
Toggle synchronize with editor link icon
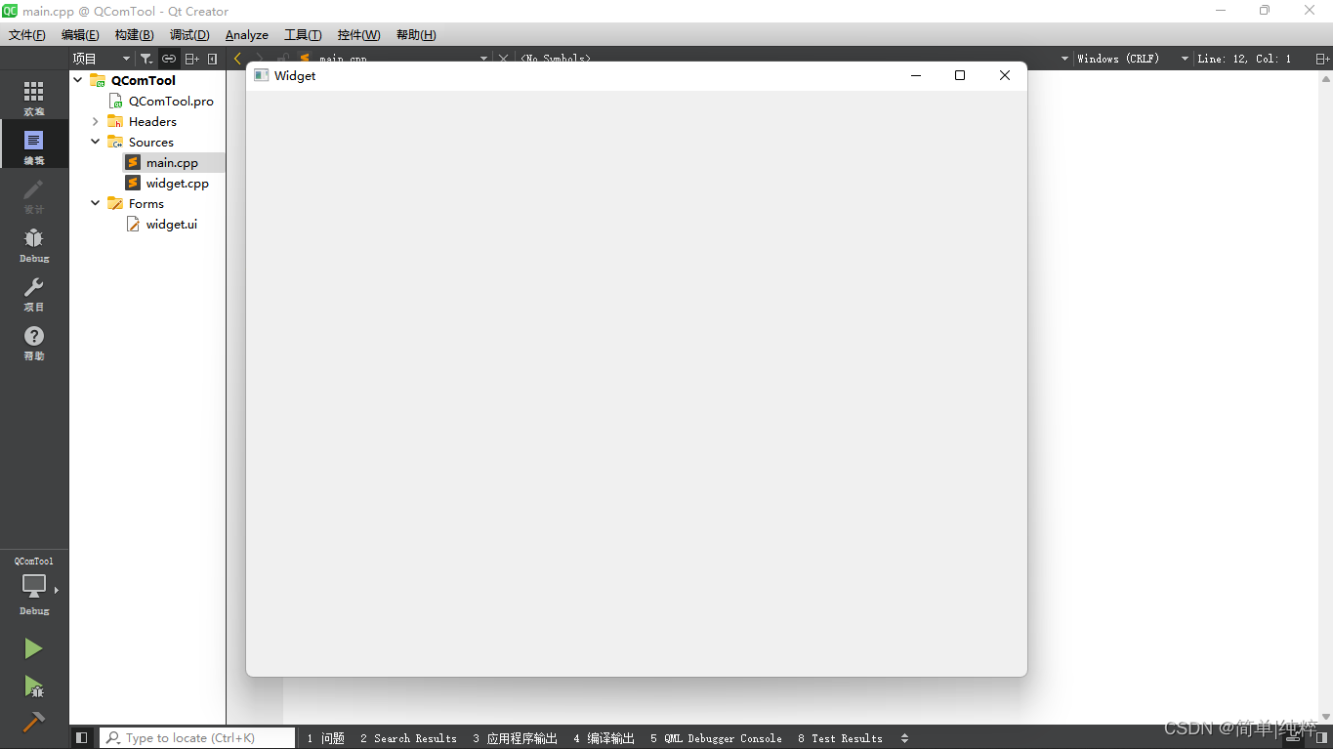tap(169, 59)
